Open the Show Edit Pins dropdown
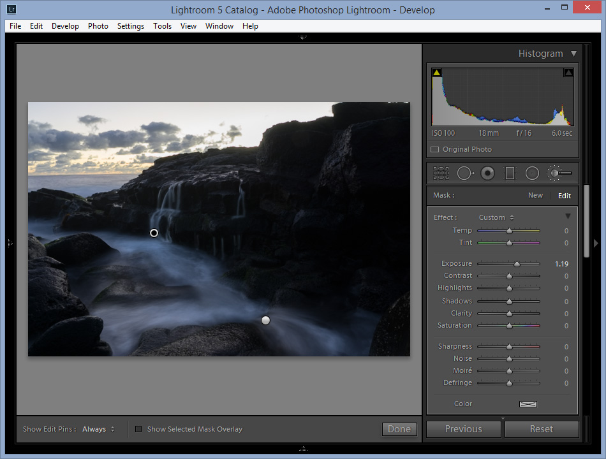 pos(99,429)
